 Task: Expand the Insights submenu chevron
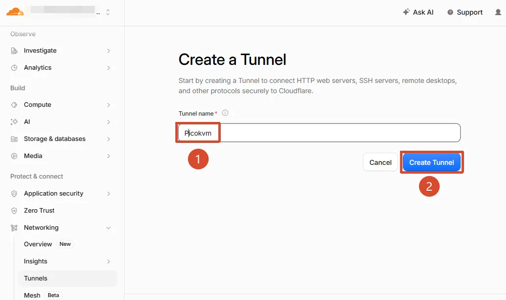point(108,261)
